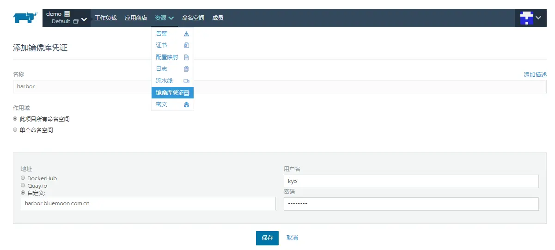Click the certificate icon beside 证书
The width and height of the screenshot is (555, 250).
(186, 45)
